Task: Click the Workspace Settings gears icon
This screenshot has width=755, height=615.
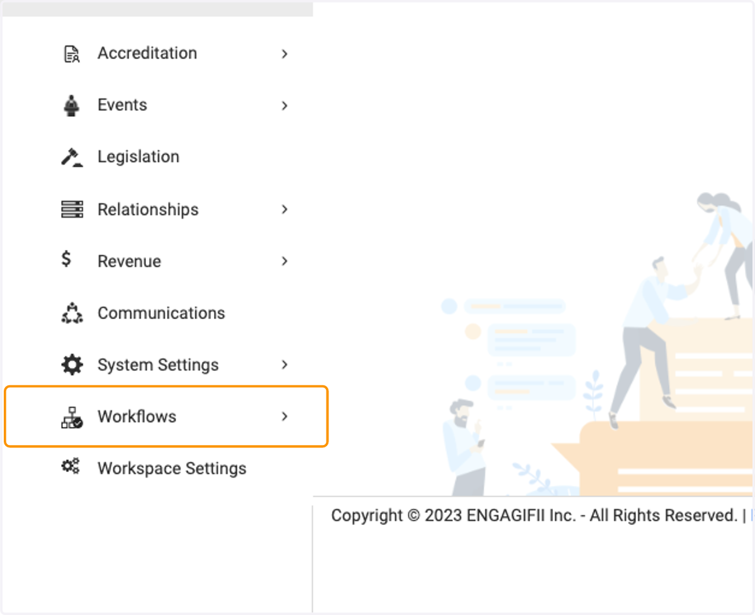Action: pyautogui.click(x=70, y=466)
